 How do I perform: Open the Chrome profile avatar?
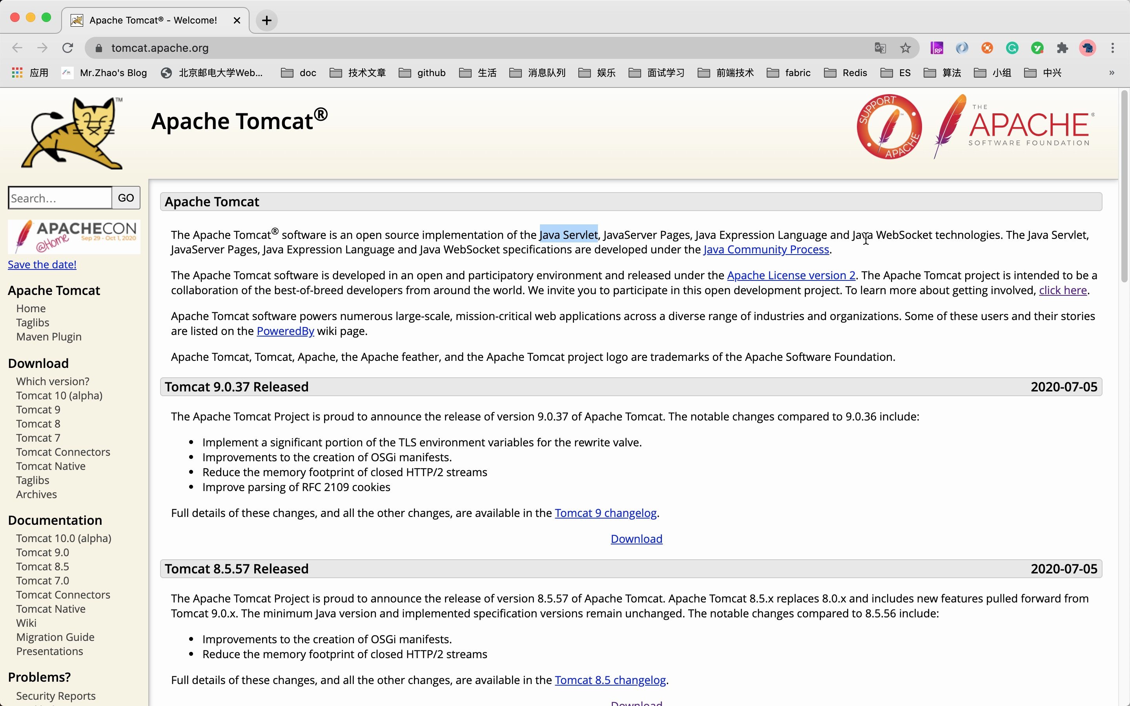click(x=1088, y=47)
